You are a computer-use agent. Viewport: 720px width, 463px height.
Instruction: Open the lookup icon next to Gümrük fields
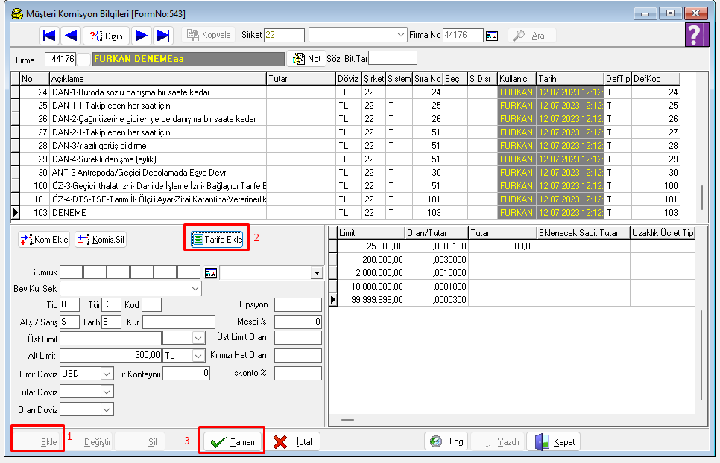pos(210,273)
